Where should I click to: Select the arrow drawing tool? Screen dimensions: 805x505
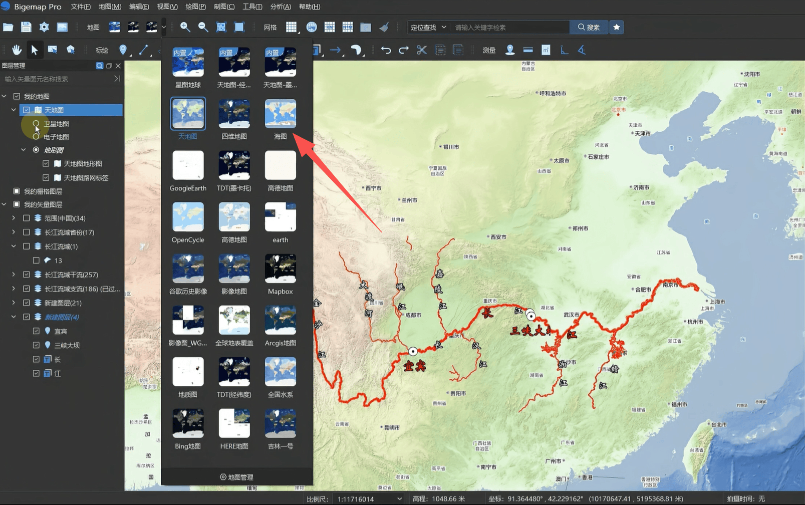336,50
